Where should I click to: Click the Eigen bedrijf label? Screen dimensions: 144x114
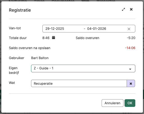tap(14, 70)
